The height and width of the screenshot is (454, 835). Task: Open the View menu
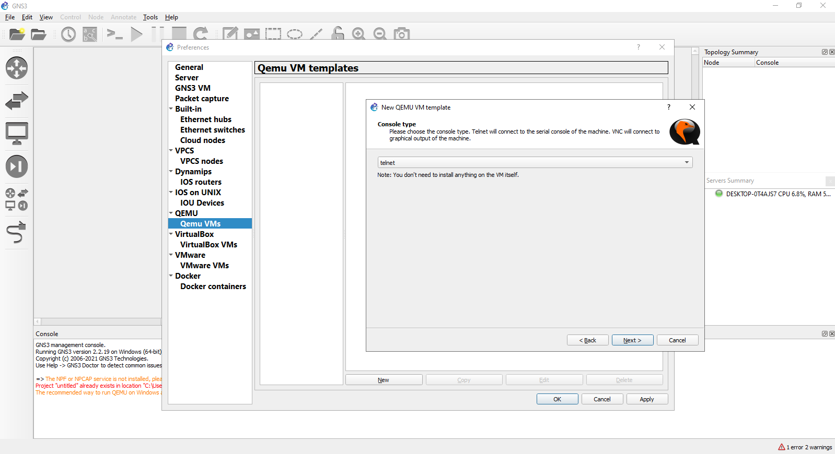(46, 17)
